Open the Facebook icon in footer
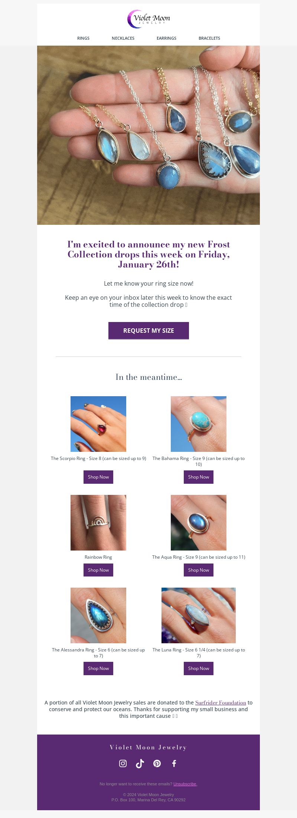Screen dimensions: 297x818 coord(174,763)
